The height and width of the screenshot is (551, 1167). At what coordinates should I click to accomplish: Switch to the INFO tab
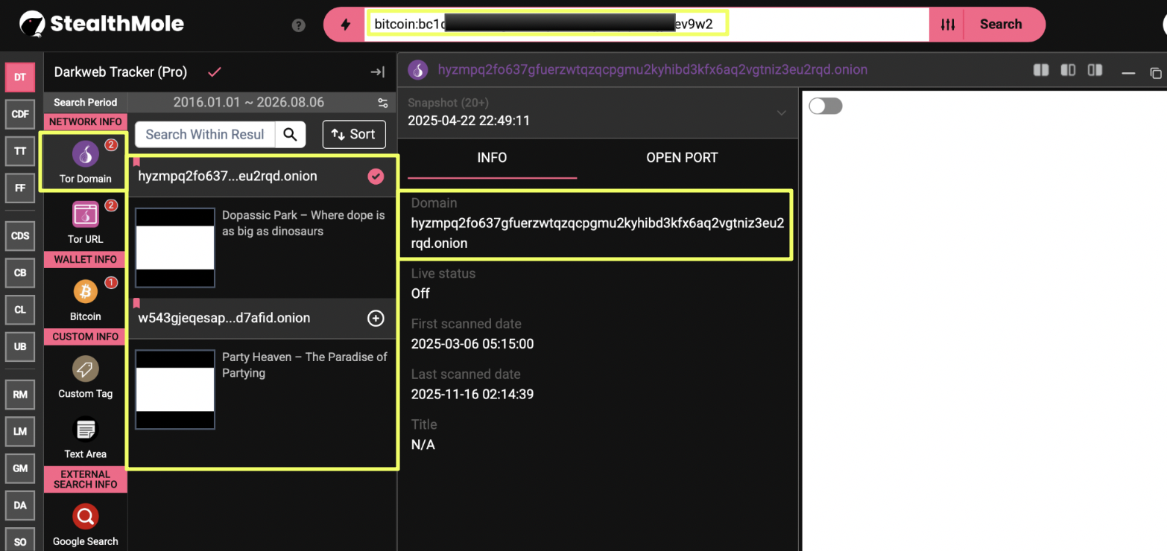(492, 158)
